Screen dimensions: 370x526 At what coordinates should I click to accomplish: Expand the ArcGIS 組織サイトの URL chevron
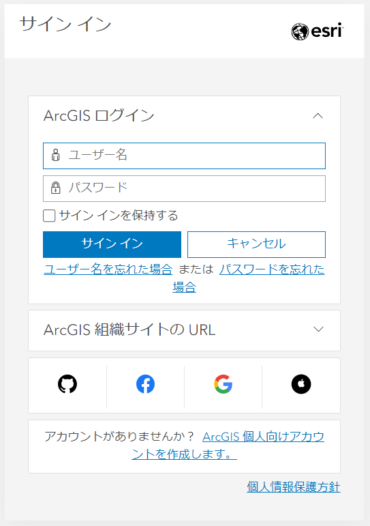point(318,329)
